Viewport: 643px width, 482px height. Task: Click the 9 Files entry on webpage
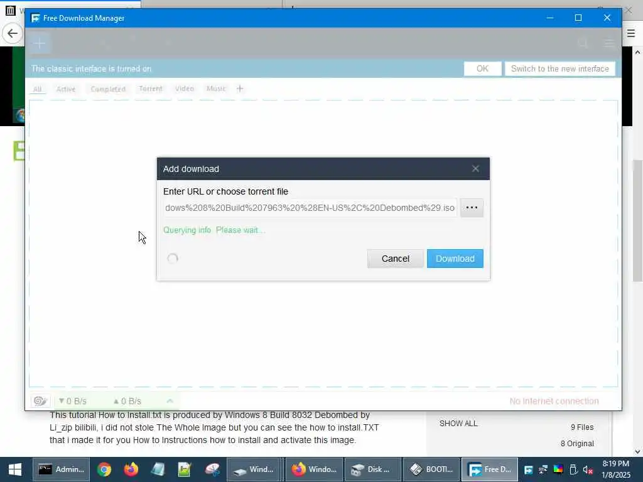pos(582,427)
